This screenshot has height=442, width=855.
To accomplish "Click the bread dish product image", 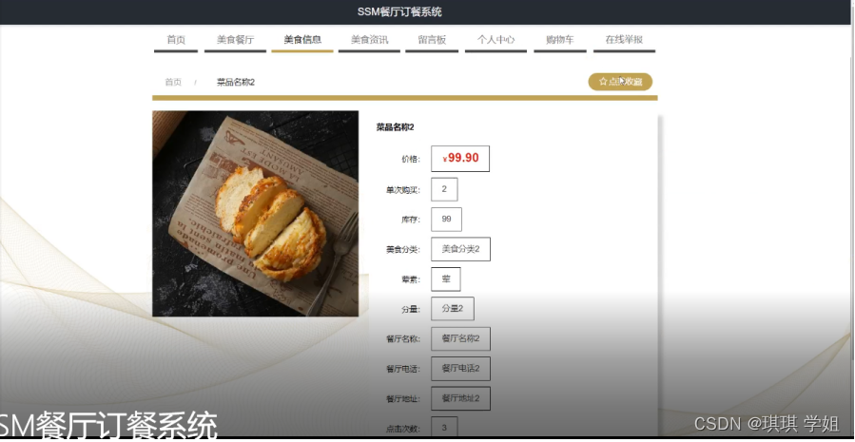I will tap(255, 214).
